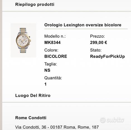The width and height of the screenshot is (131, 130).
Task: Click the Via Condotti, 36 address line
Action: click(x=57, y=127)
